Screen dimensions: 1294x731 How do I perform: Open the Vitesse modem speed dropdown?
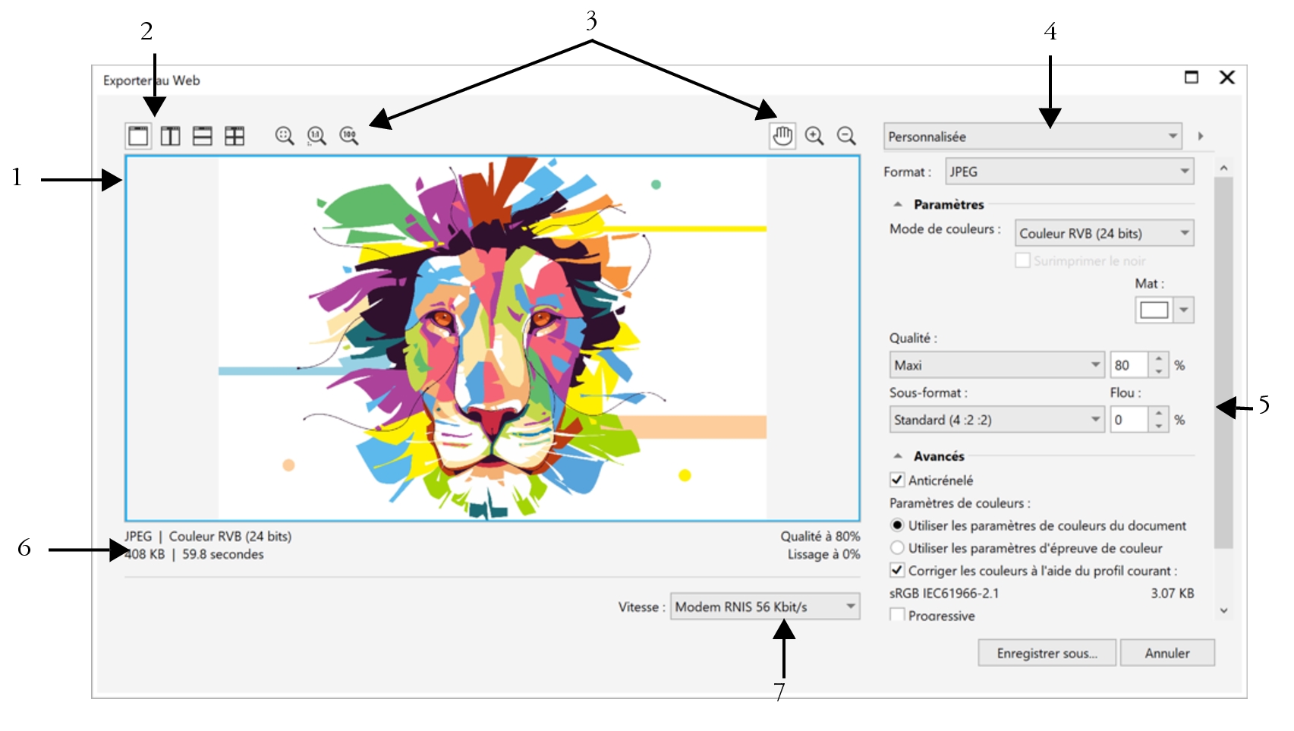[764, 607]
